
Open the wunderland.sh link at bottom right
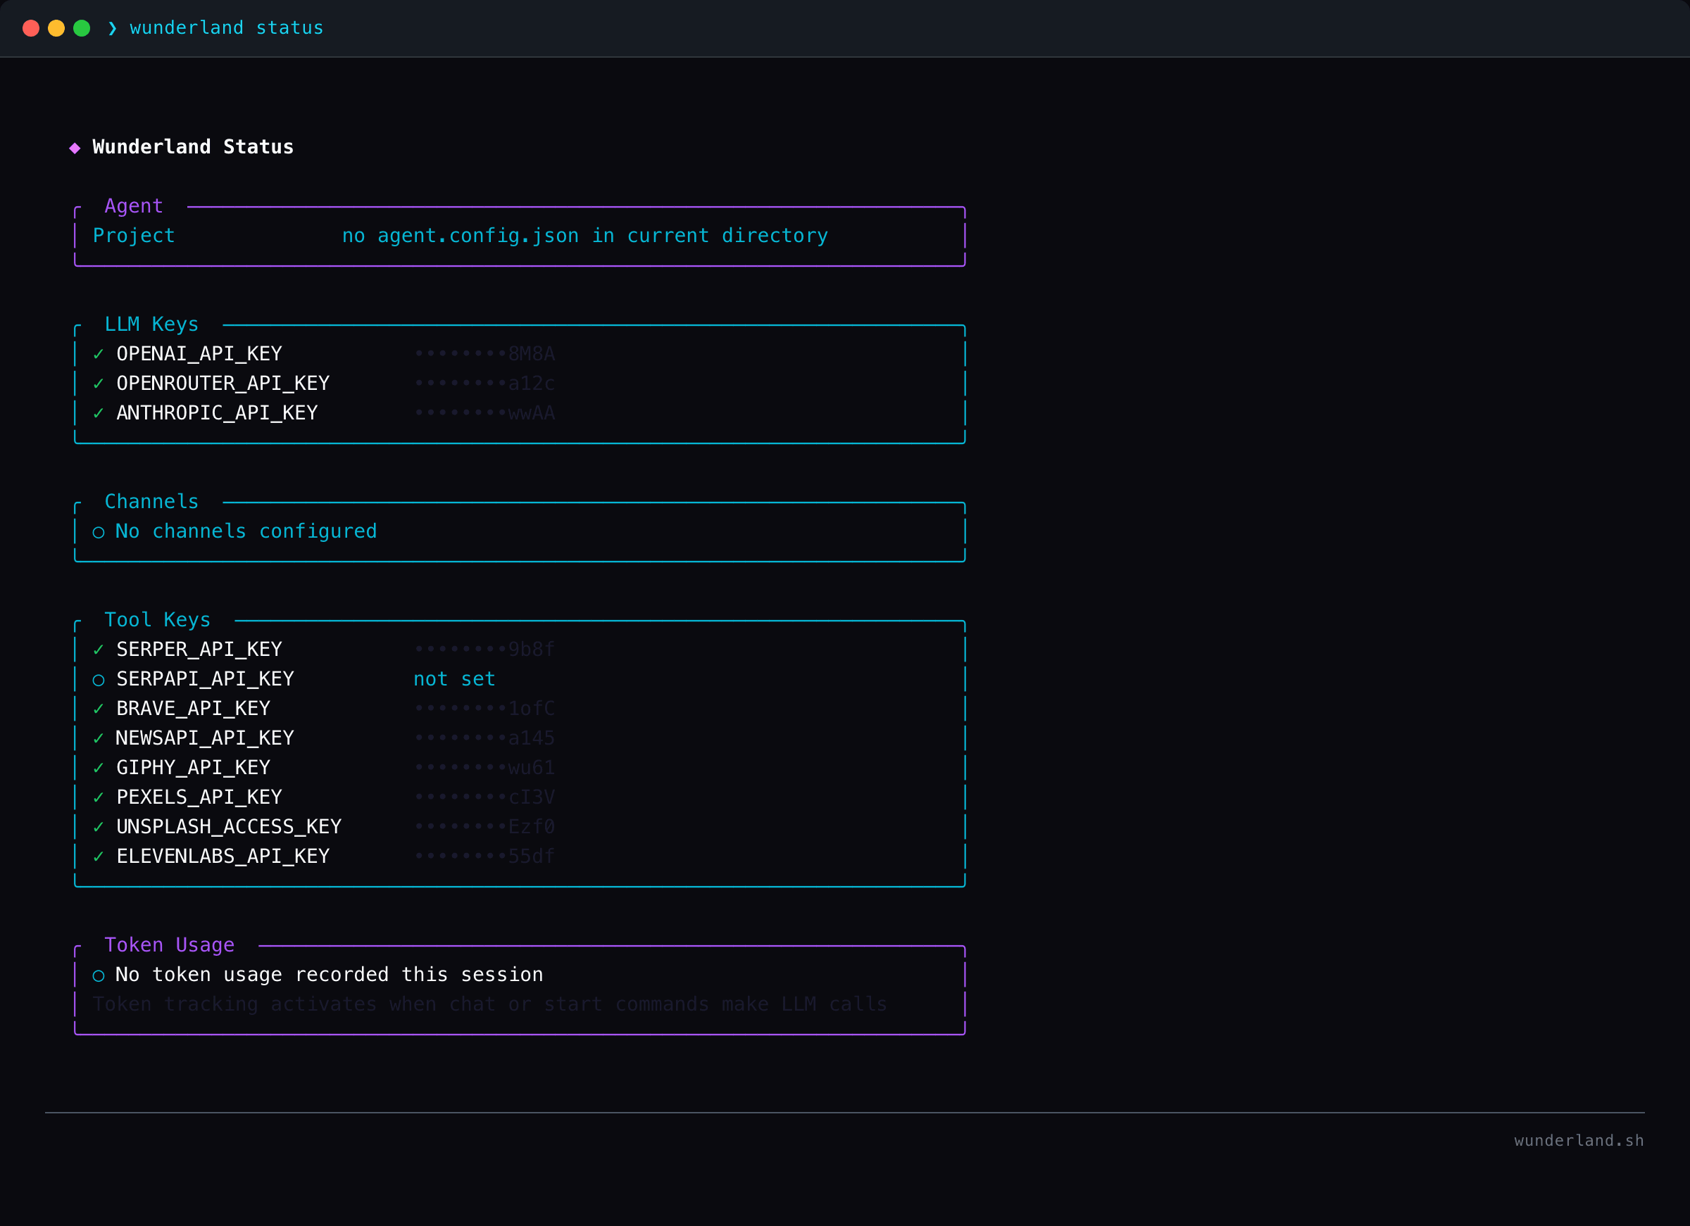pos(1579,1140)
